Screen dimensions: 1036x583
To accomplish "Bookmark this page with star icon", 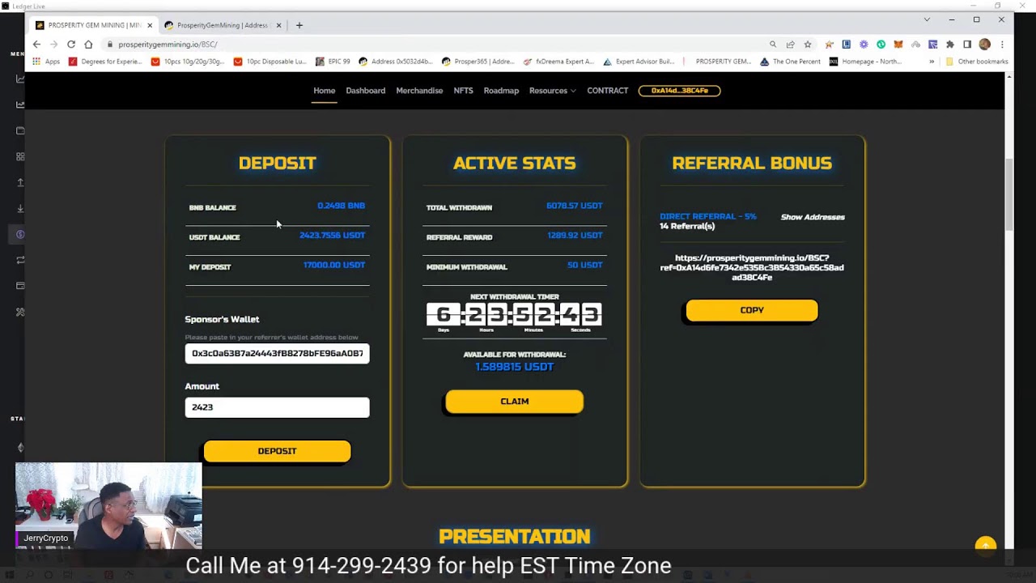I will [x=807, y=45].
